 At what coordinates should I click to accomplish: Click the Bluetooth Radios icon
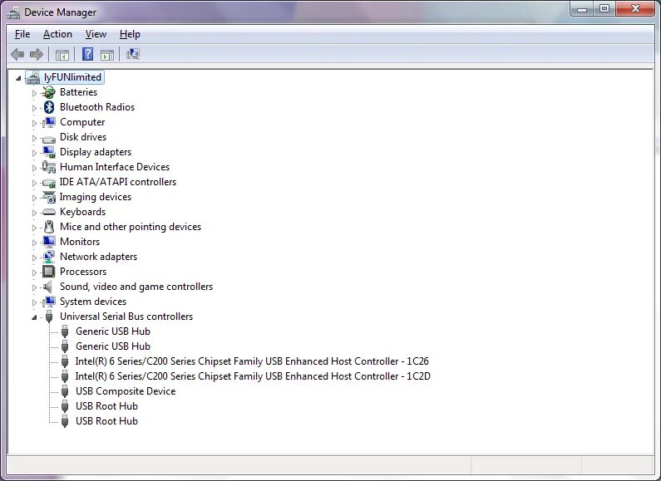click(49, 107)
